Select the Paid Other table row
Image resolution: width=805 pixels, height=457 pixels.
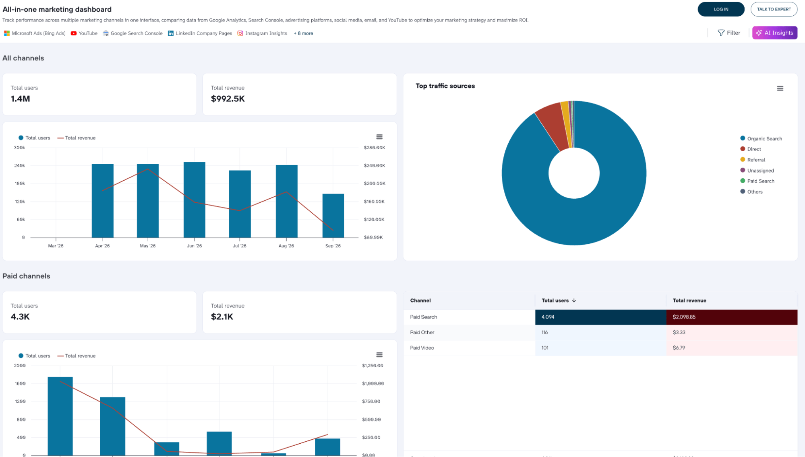(x=600, y=332)
